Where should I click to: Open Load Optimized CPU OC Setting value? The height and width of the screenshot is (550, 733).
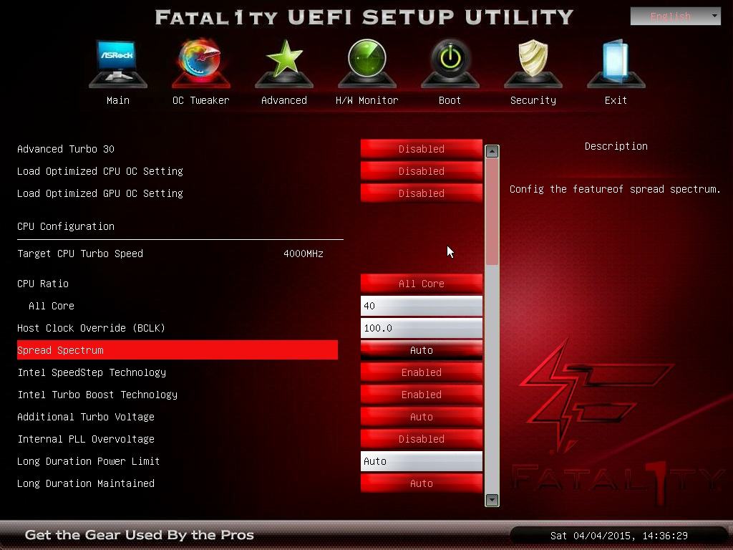421,171
